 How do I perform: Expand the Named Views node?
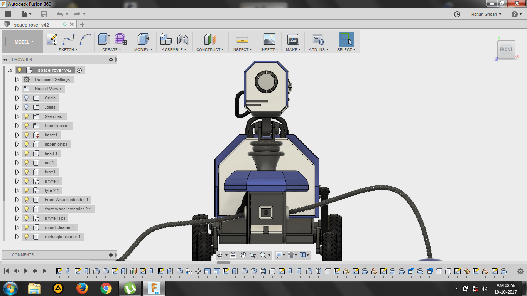[x=17, y=89]
